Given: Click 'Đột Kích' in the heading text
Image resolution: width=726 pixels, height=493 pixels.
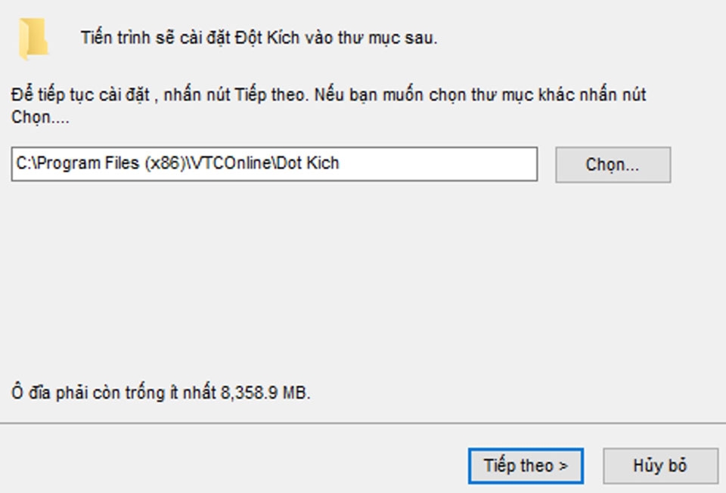Looking at the screenshot, I should click(x=267, y=38).
